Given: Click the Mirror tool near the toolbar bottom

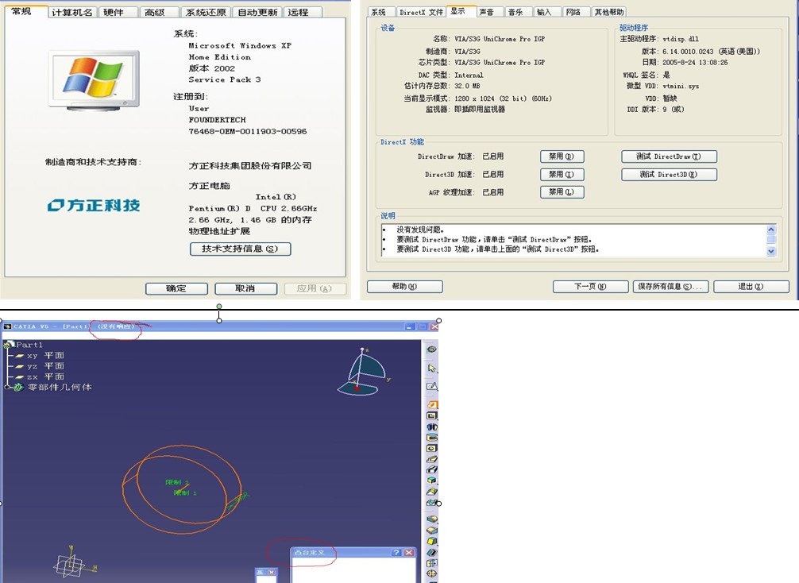Looking at the screenshot, I should click(x=431, y=573).
